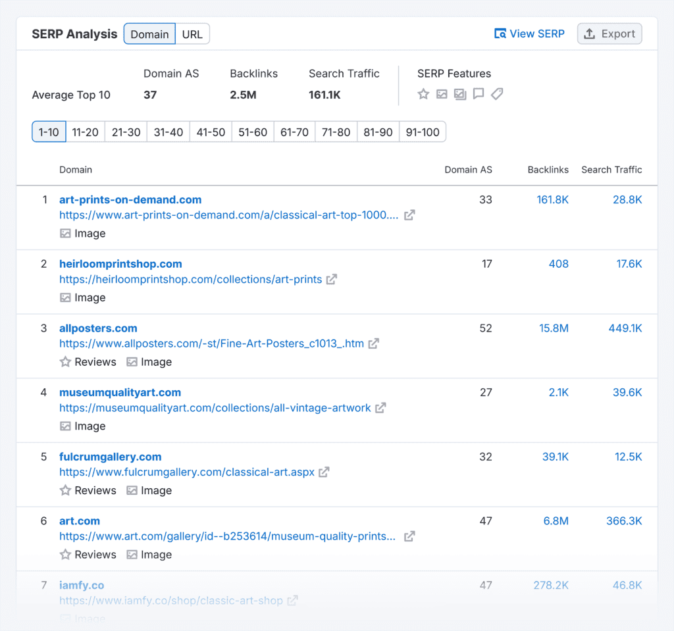
Task: Open art-prints-on-demand URL external link icon
Action: 409,215
